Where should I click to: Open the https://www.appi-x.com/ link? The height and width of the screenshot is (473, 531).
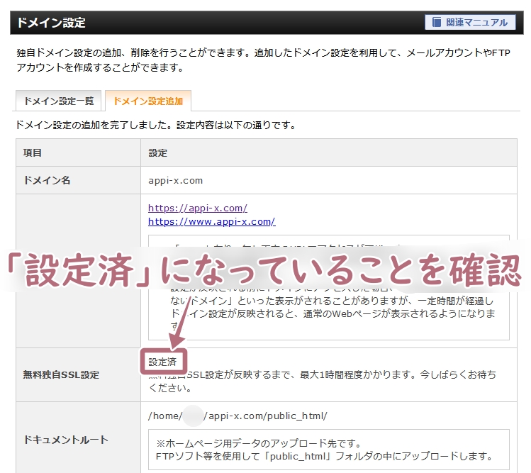[212, 221]
